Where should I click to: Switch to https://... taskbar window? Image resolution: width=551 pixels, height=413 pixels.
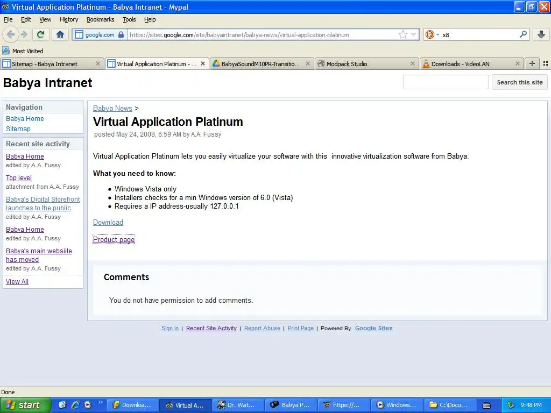[x=344, y=405]
